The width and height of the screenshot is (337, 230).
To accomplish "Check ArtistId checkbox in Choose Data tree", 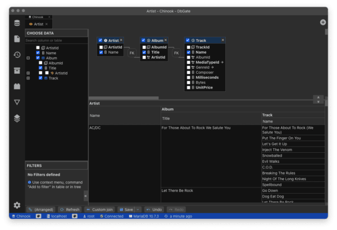I will click(x=38, y=48).
